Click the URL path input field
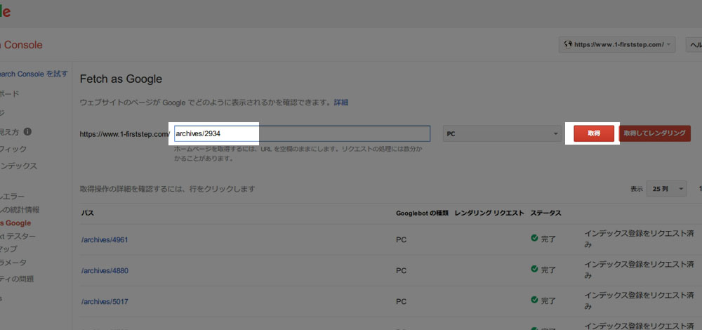 [302, 133]
